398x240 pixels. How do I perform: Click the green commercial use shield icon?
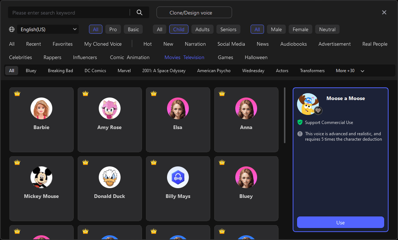click(300, 123)
